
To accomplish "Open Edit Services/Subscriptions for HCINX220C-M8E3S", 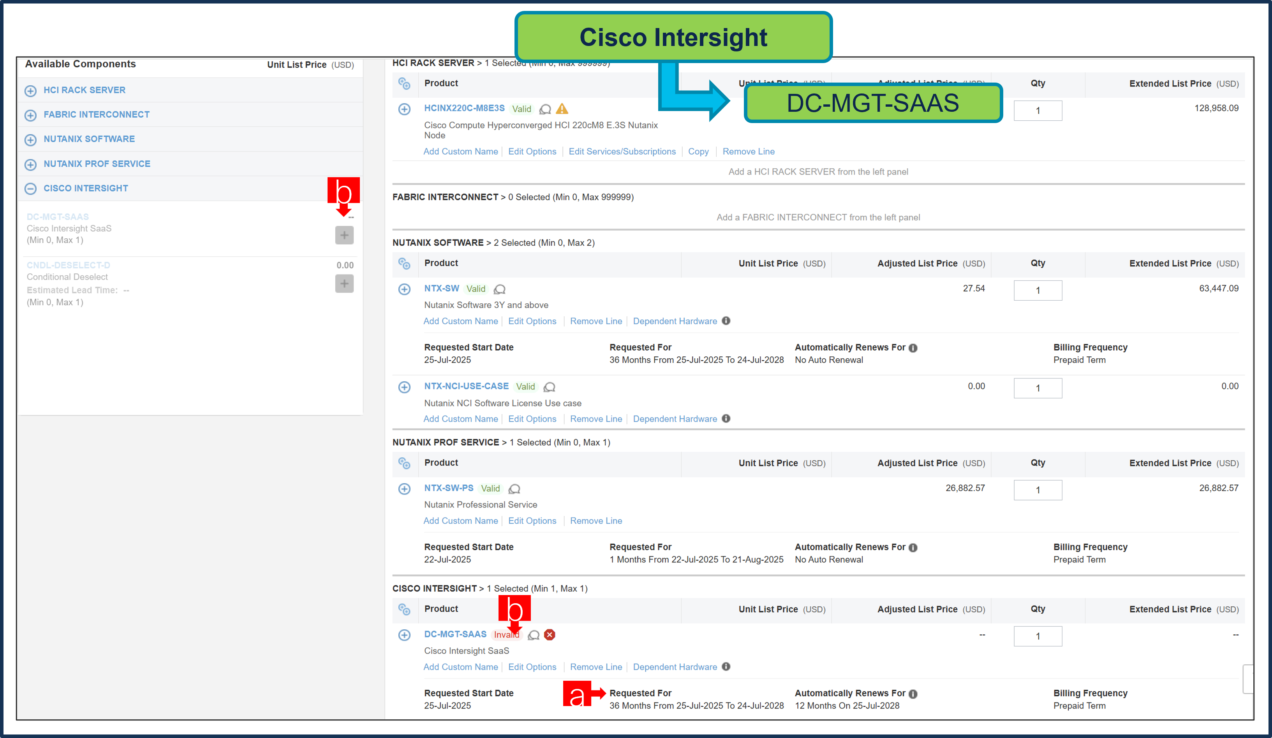I will point(622,151).
